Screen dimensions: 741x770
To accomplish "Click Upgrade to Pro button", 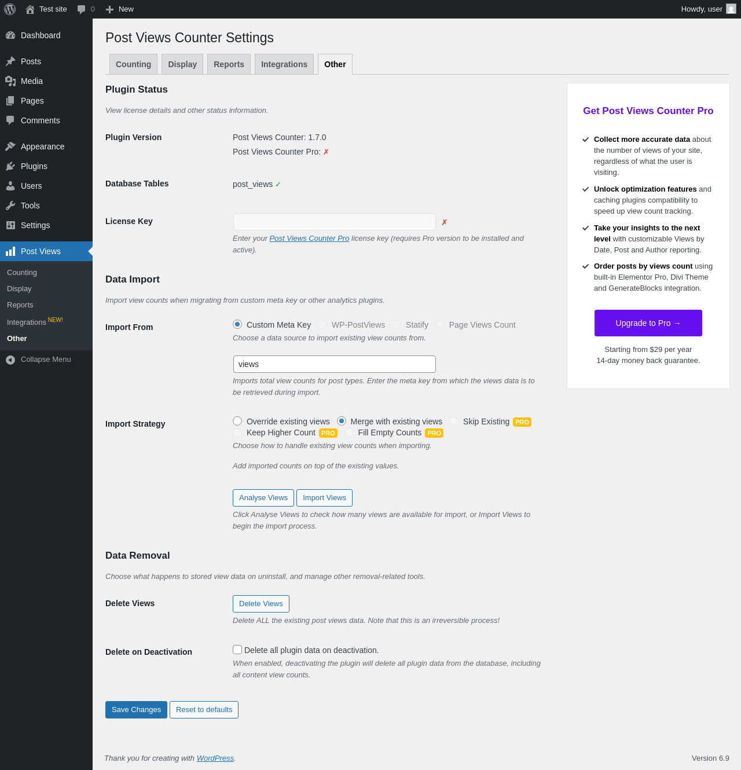I will pos(648,323).
